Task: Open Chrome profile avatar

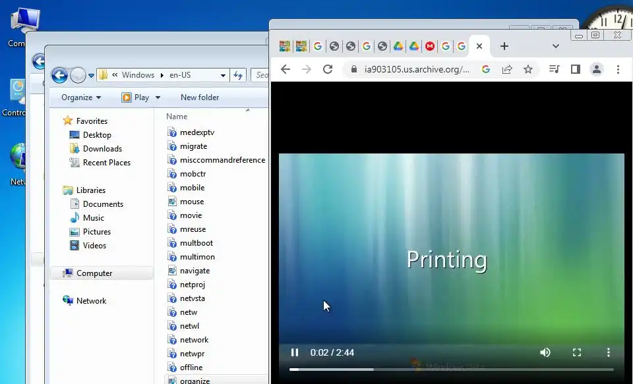Action: [x=597, y=69]
